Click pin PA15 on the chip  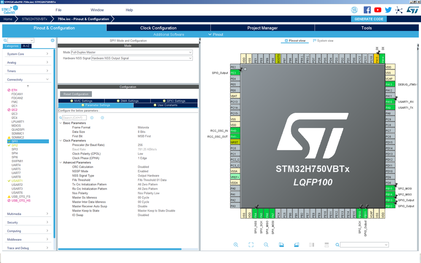click(x=377, y=59)
